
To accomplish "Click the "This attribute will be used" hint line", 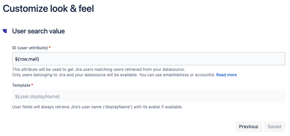I will 98,70.
